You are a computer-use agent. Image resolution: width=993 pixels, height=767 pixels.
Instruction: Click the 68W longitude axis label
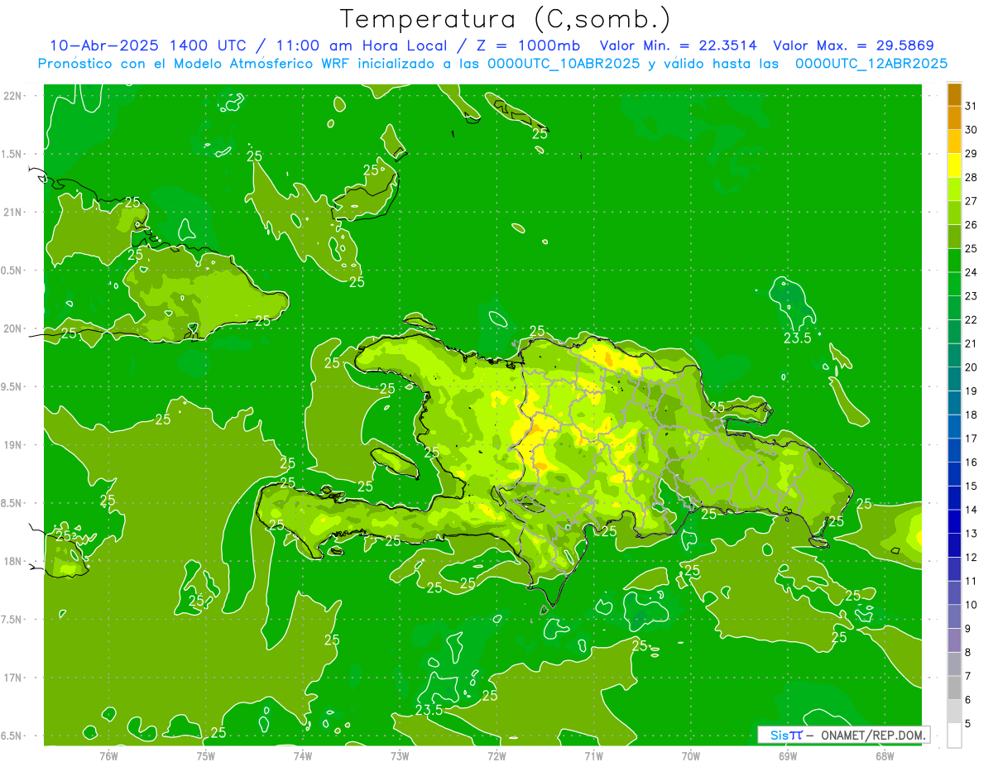[x=885, y=755]
